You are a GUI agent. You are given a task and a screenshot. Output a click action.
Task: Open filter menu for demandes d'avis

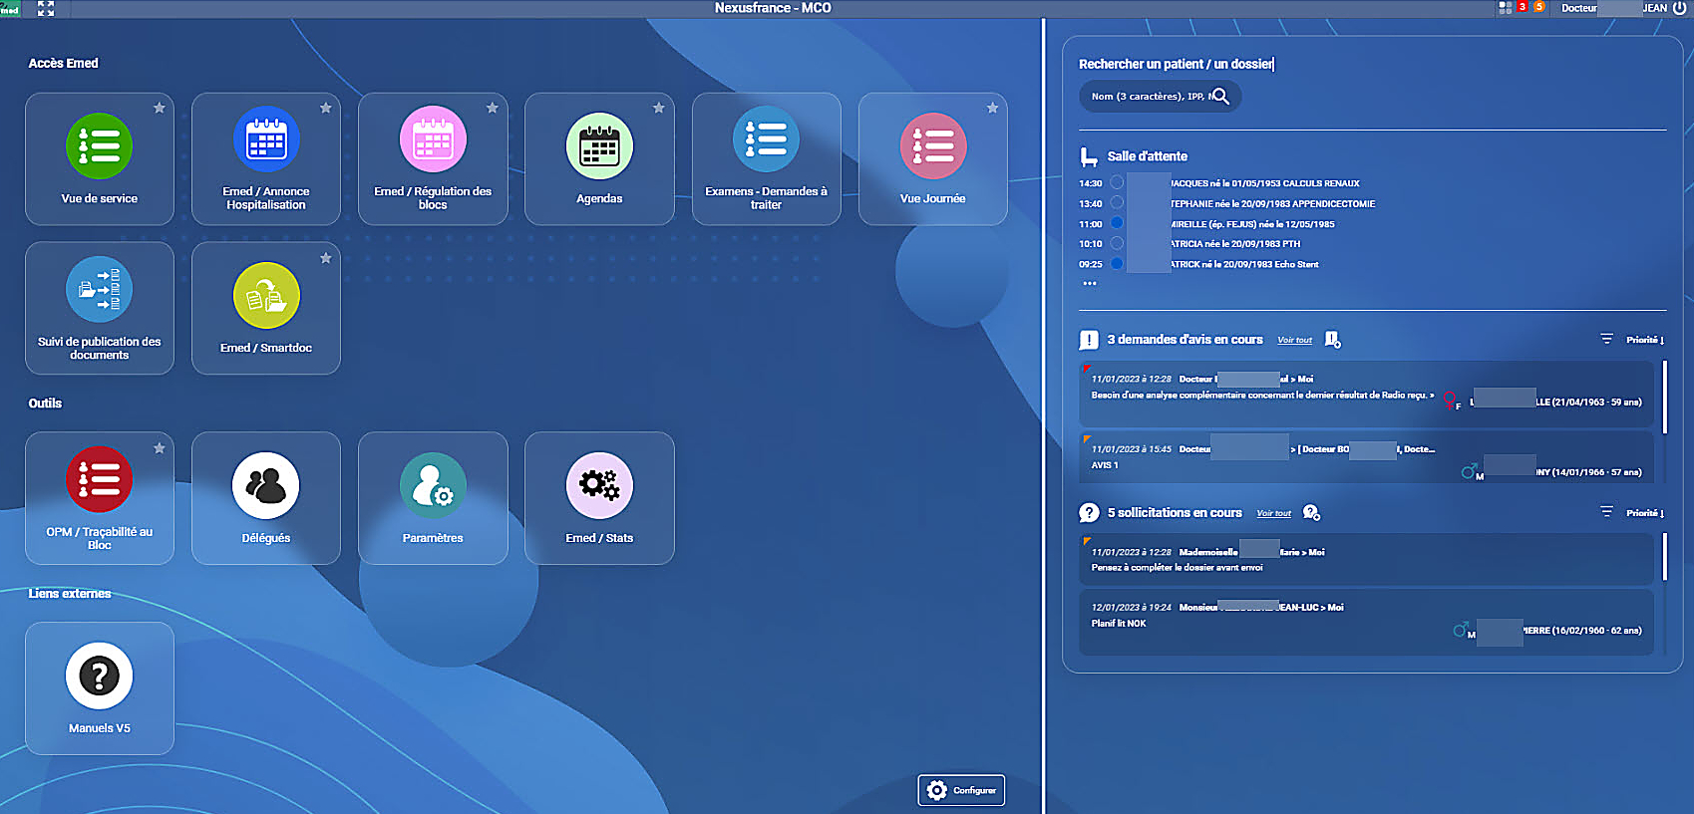pyautogui.click(x=1606, y=339)
